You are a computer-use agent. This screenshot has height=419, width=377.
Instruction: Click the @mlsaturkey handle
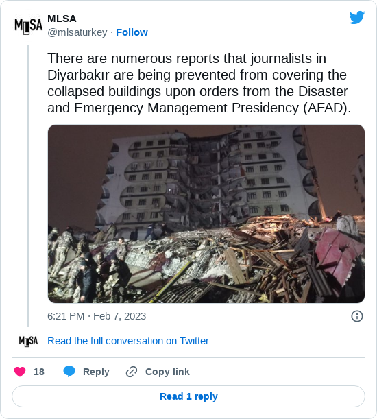pyautogui.click(x=77, y=32)
